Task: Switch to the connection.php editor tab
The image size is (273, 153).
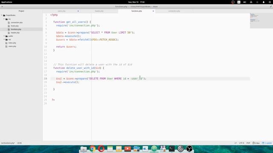Action: (x=174, y=11)
